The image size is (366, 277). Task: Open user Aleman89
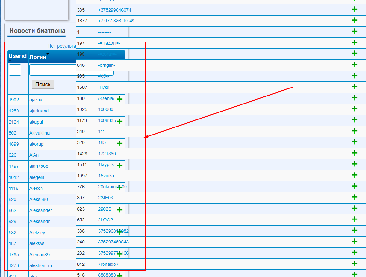click(40, 255)
